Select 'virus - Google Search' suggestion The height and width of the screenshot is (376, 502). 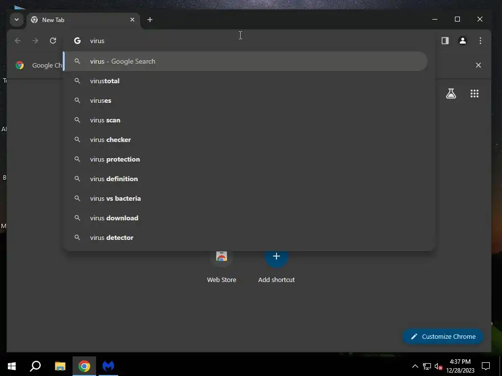[246, 61]
